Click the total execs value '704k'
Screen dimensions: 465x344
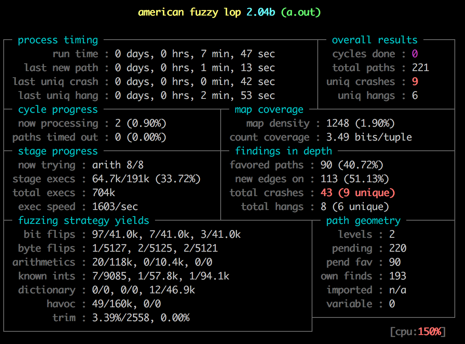pyautogui.click(x=104, y=193)
